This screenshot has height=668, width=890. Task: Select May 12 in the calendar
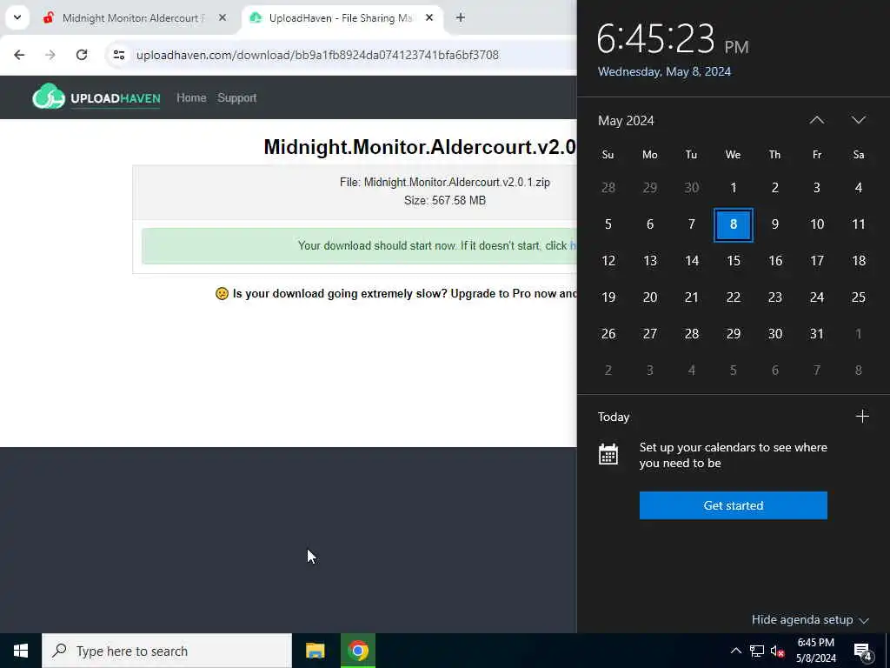coord(608,261)
